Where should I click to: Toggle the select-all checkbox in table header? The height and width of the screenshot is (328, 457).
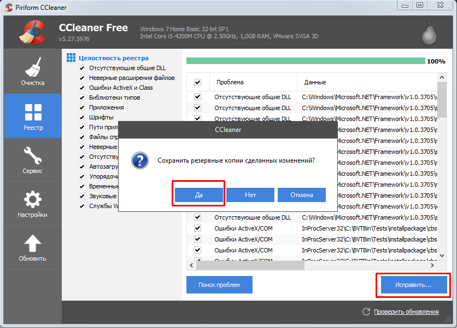click(197, 82)
